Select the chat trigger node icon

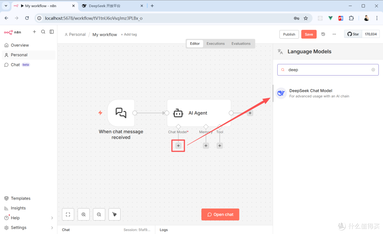coord(121,113)
